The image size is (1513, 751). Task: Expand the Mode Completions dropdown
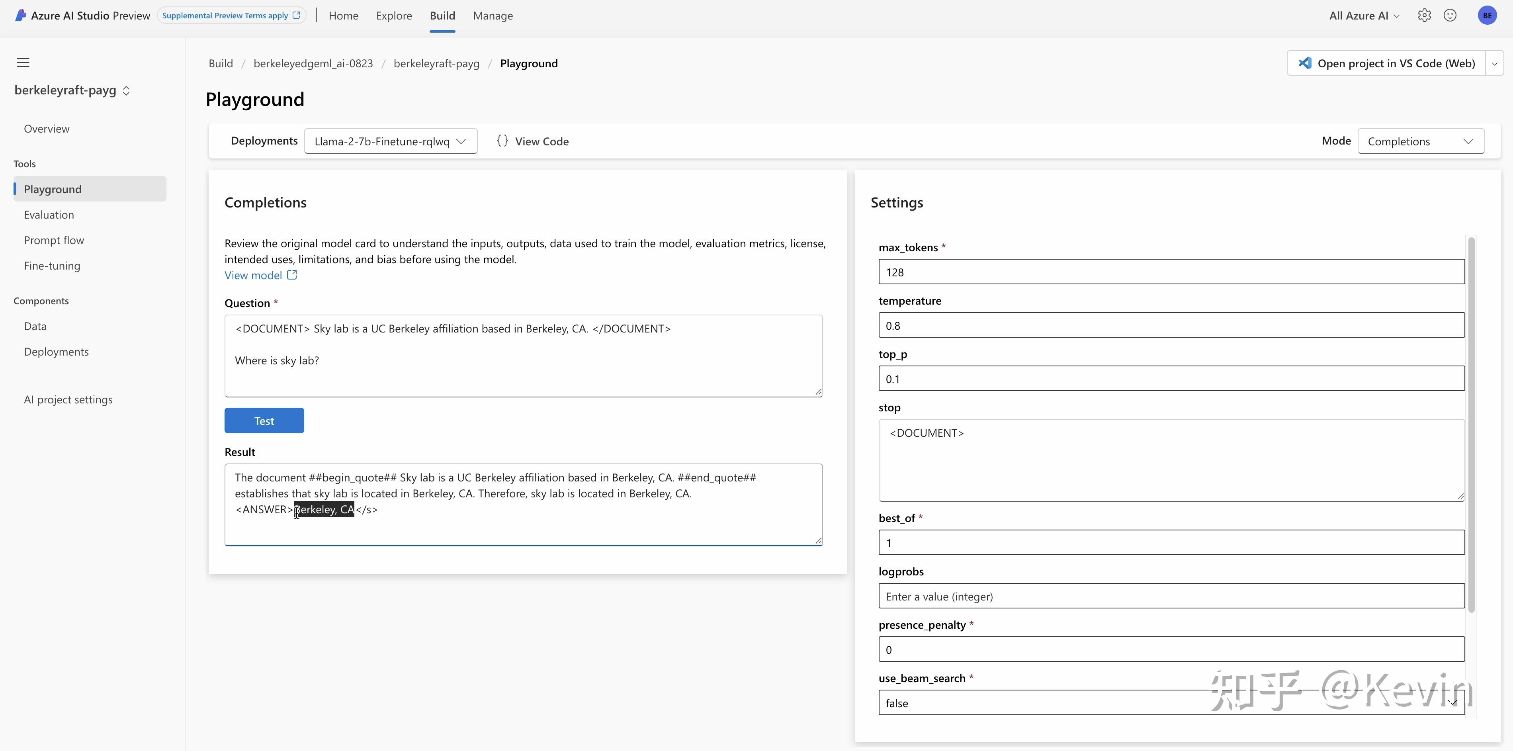point(1420,141)
